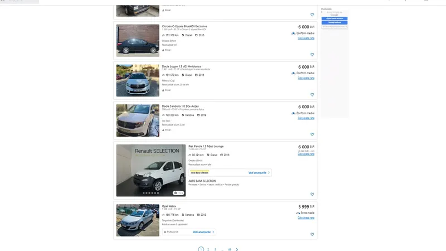Click the mileage icon next to 151 572 km
Viewport: 446px width, 251px height.
click(163, 75)
